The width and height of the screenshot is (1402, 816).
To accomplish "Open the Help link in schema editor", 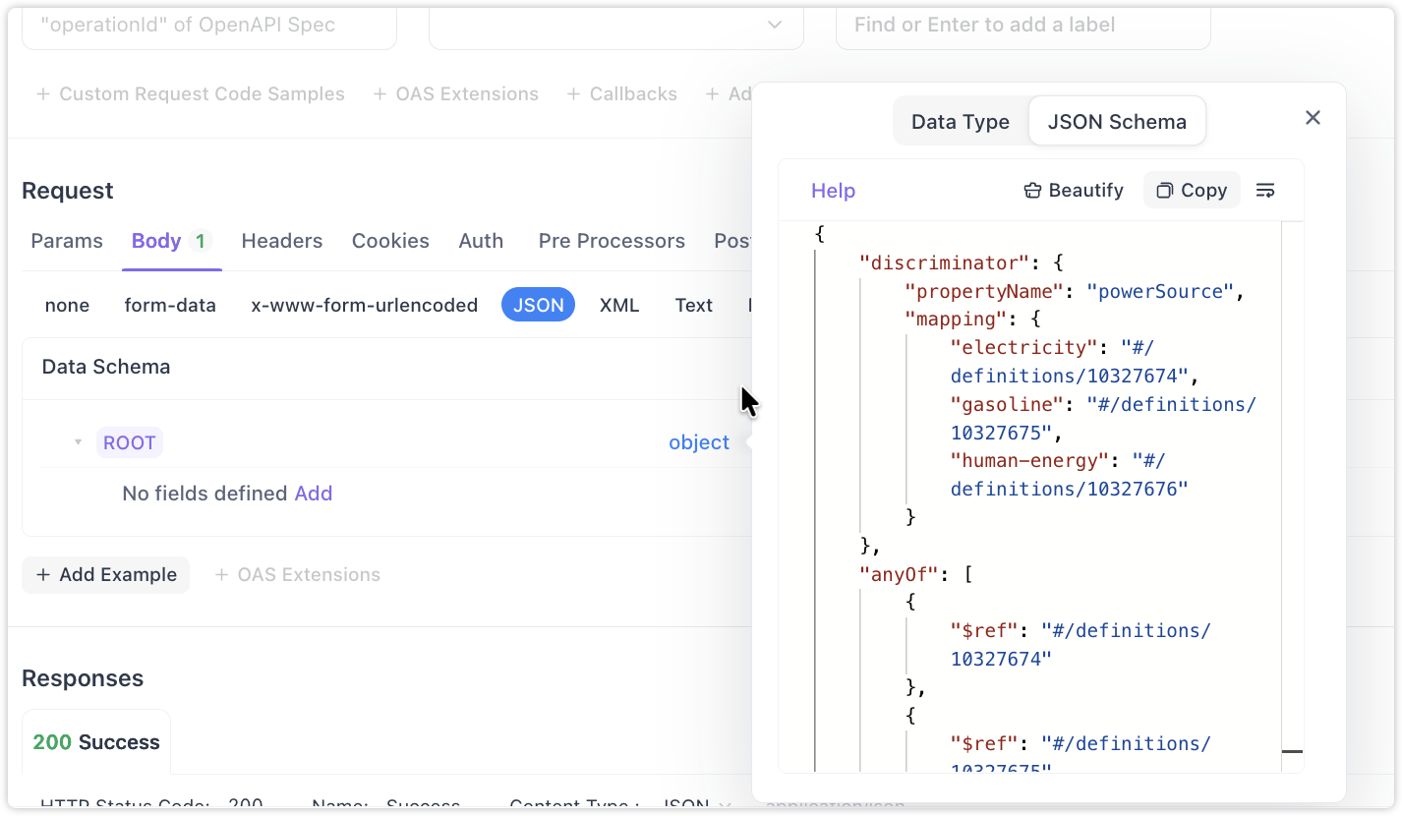I will (833, 191).
